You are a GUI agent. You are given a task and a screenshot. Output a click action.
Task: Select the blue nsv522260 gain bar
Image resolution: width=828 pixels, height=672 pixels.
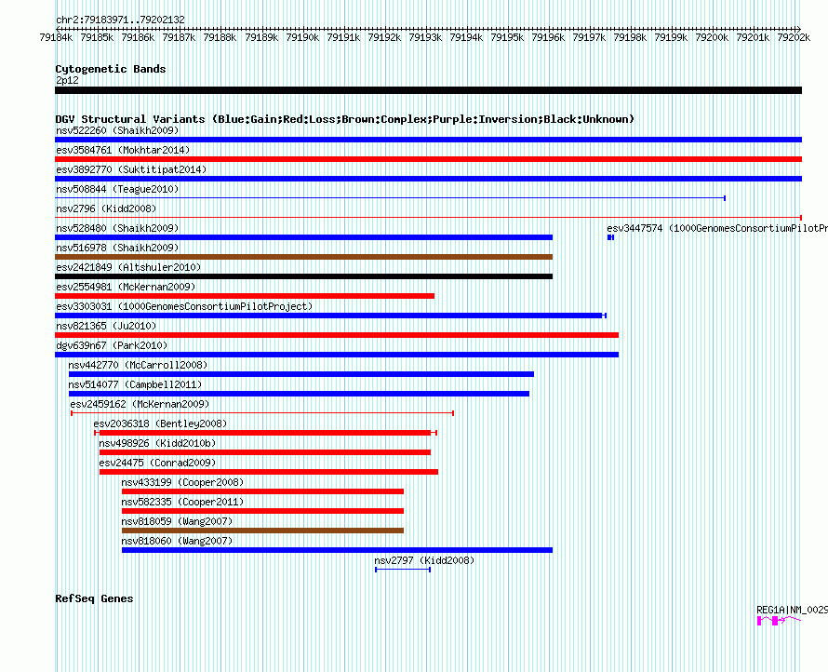[428, 140]
